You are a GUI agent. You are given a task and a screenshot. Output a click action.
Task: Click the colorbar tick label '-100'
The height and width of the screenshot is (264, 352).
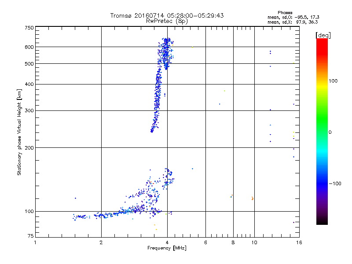(x=335, y=183)
